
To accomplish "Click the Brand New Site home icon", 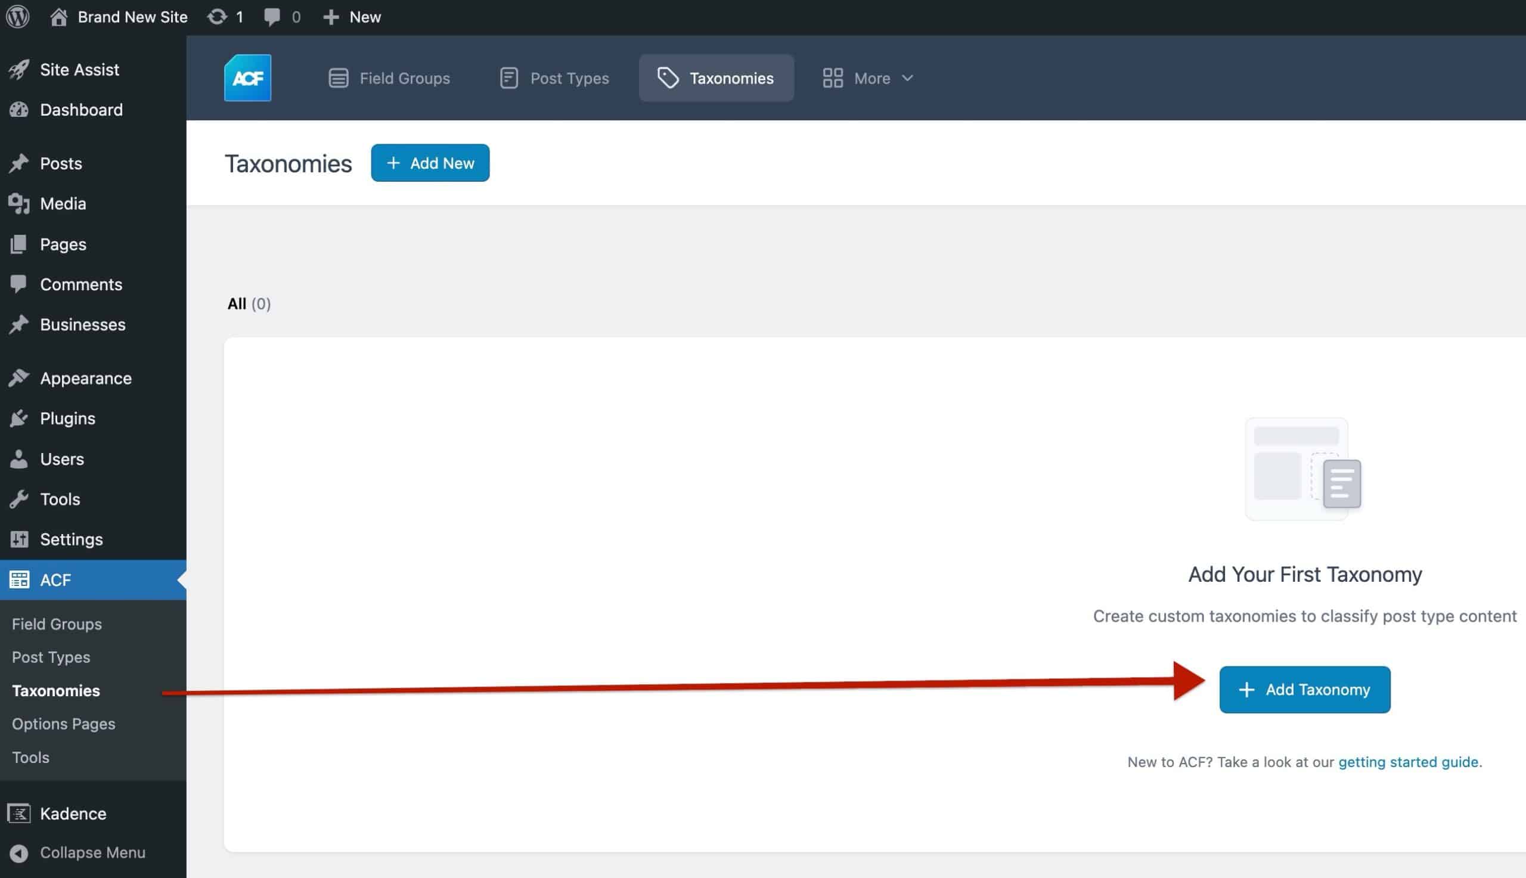I will point(58,17).
